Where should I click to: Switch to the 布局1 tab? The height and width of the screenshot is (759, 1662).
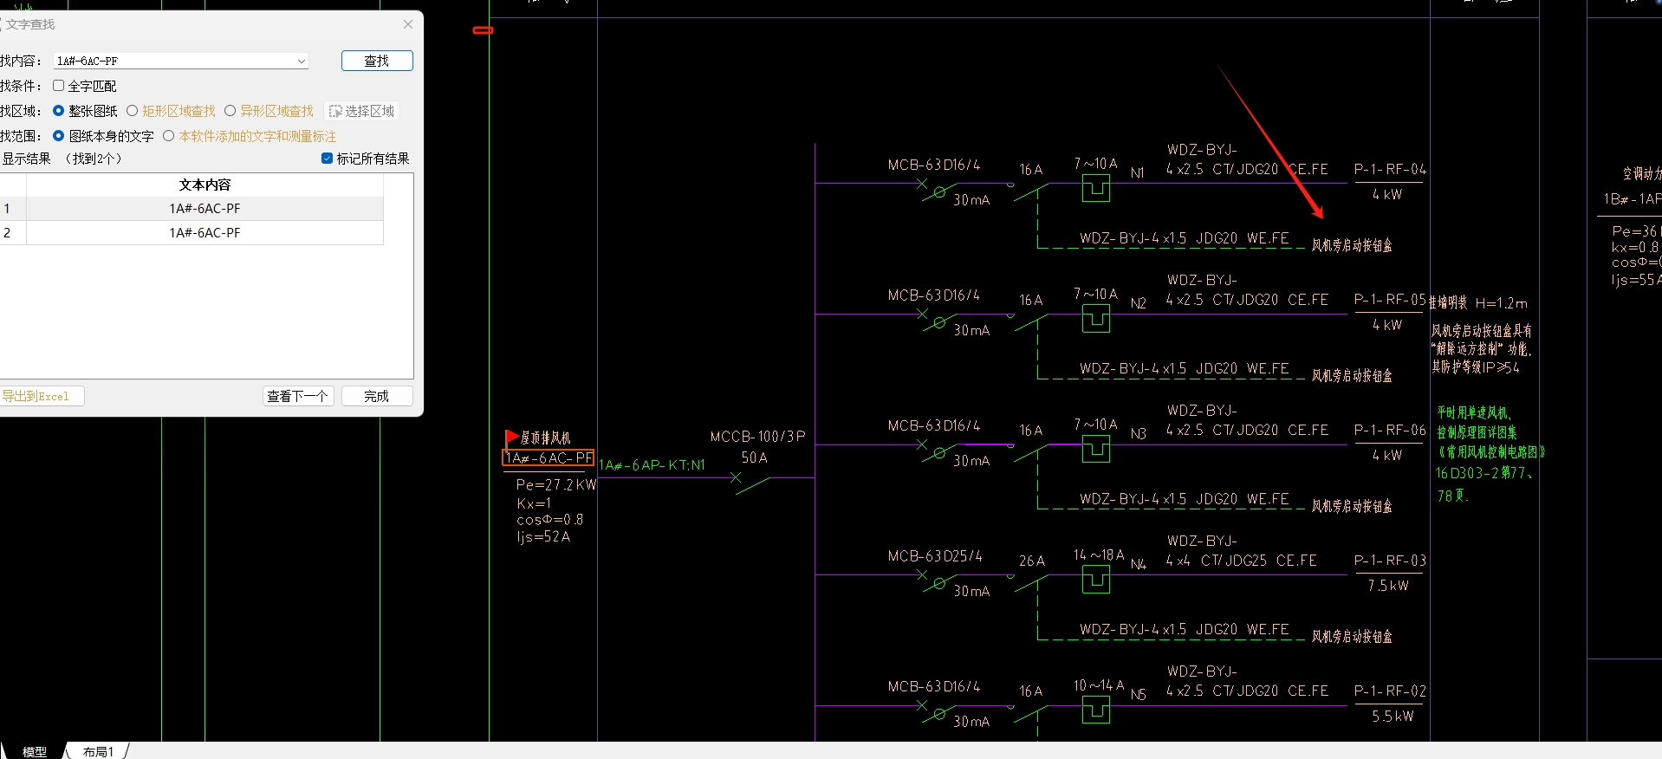click(x=98, y=751)
